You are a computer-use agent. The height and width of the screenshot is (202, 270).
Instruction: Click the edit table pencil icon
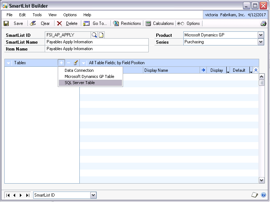click(x=76, y=63)
